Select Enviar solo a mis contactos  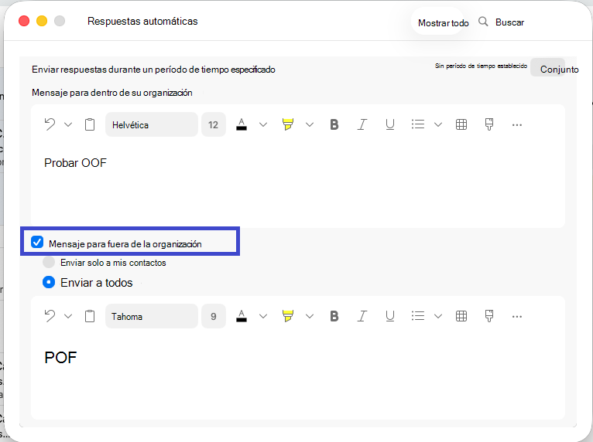49,262
